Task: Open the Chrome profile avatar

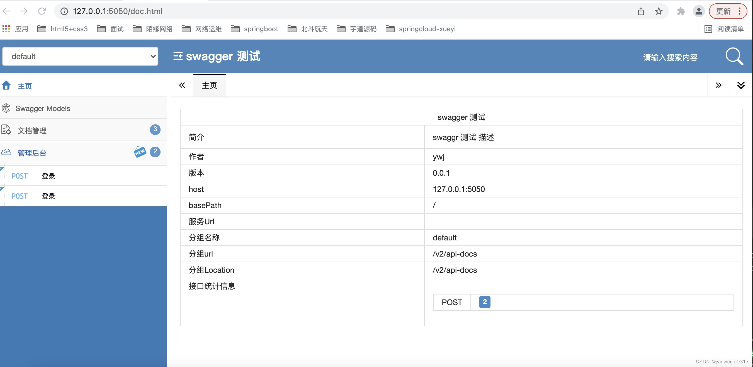Action: tap(699, 11)
